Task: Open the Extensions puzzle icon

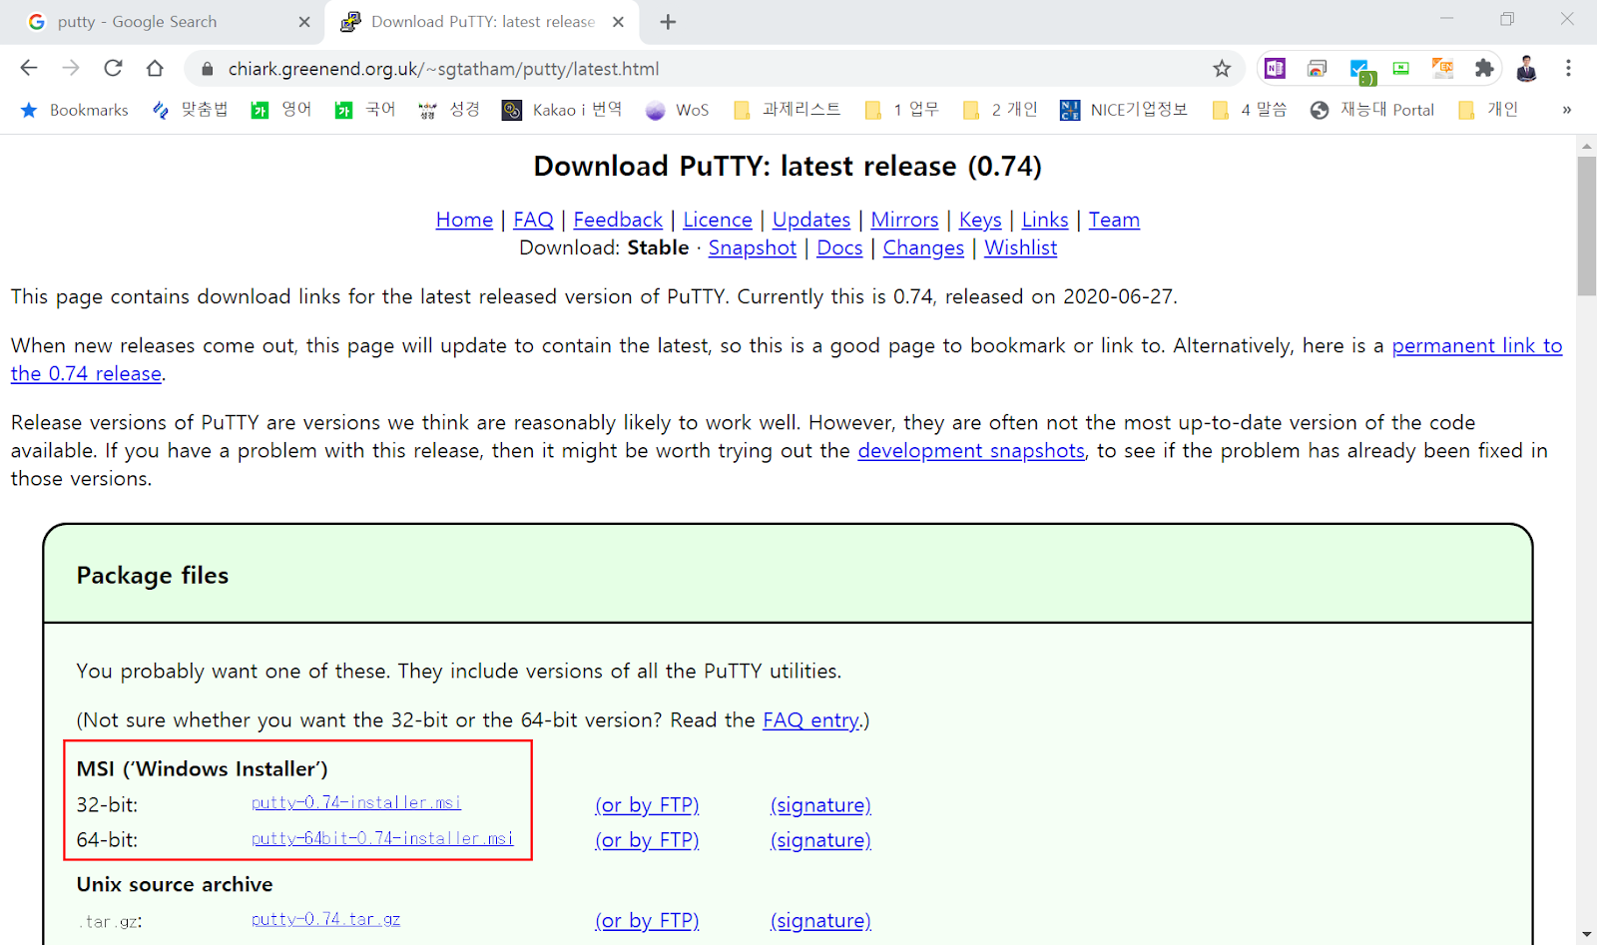Action: tap(1484, 68)
